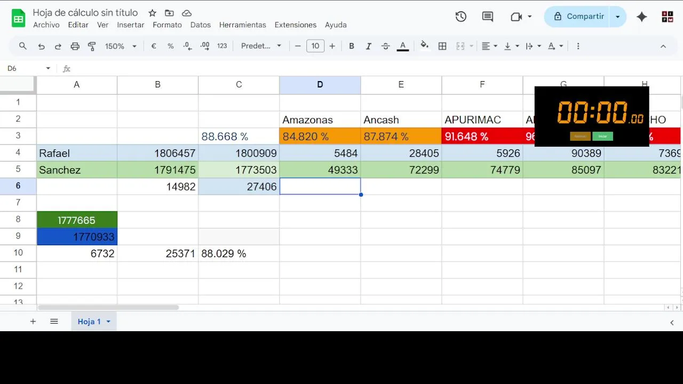Click the Name Box showing D6
This screenshot has height=384, width=683.
(x=24, y=68)
